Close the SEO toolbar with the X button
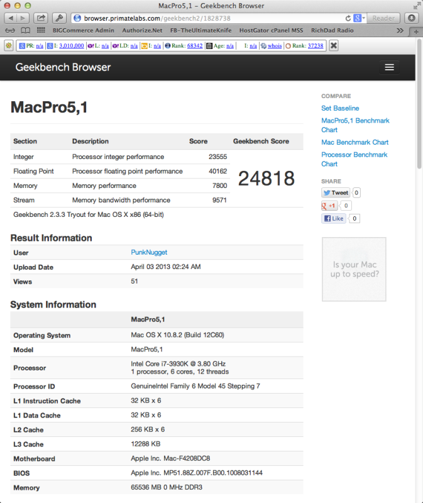The width and height of the screenshot is (423, 503). click(334, 45)
